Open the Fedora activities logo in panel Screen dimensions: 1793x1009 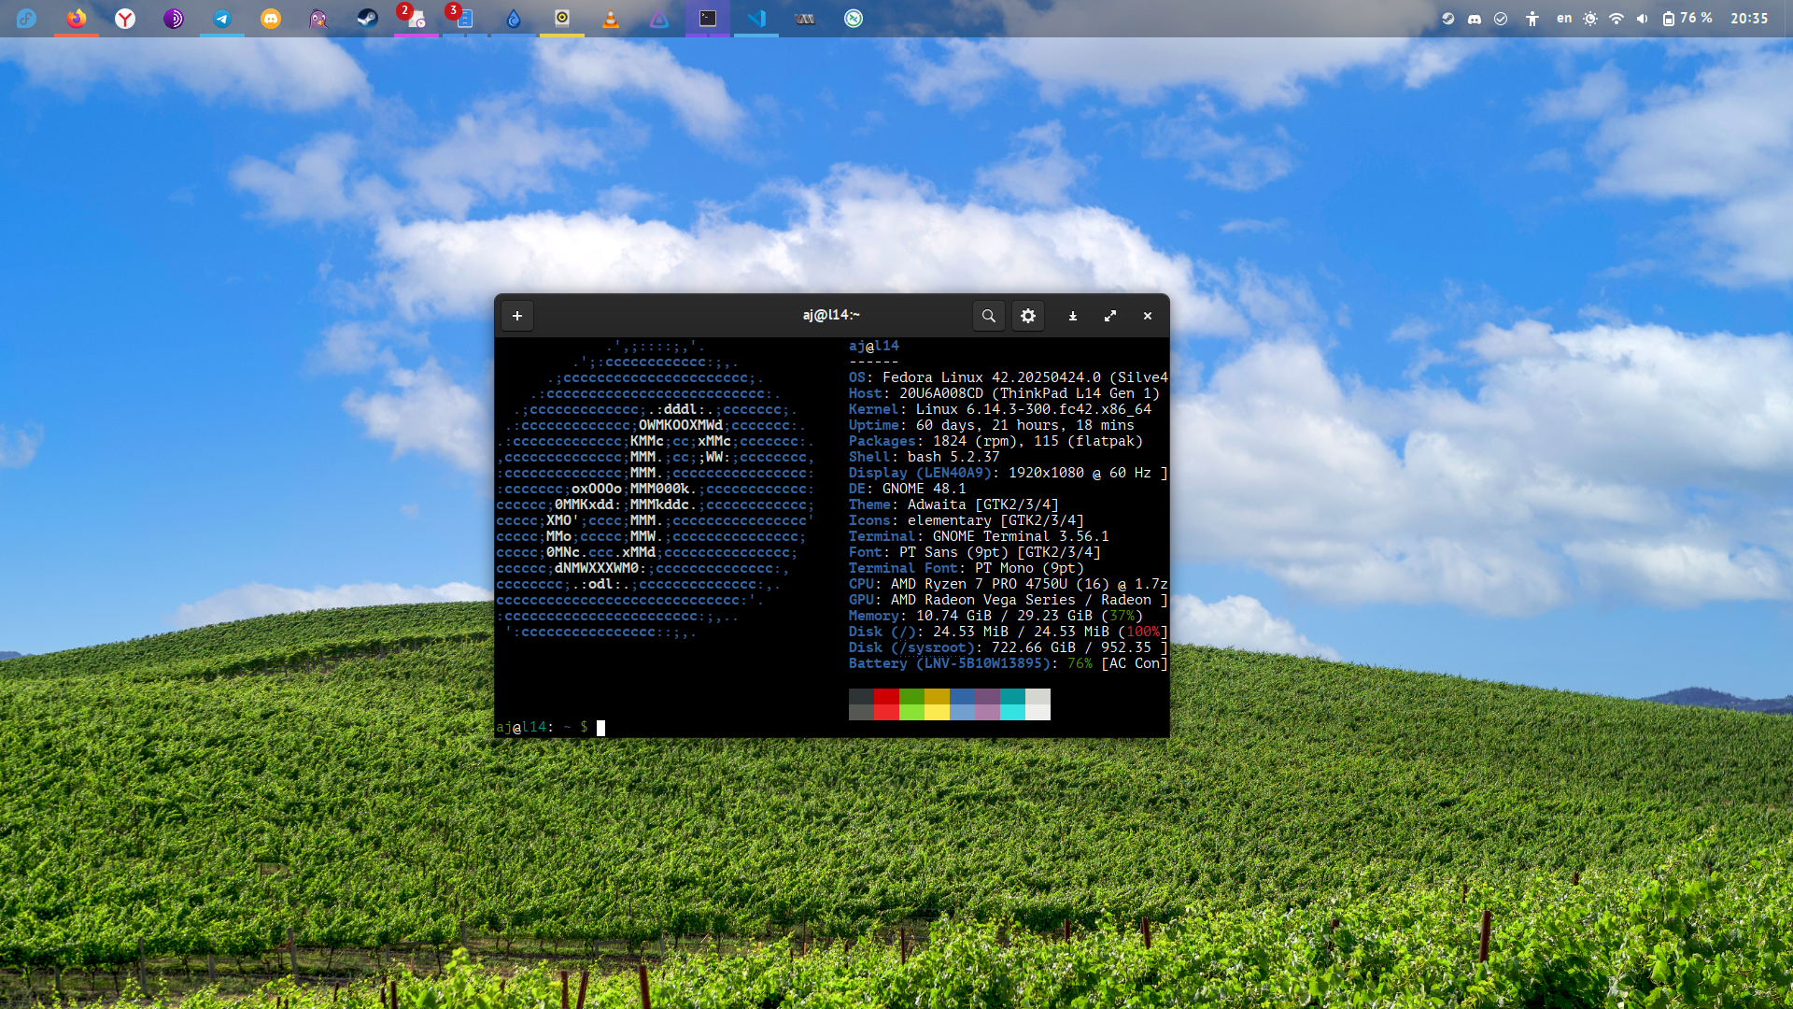click(26, 19)
